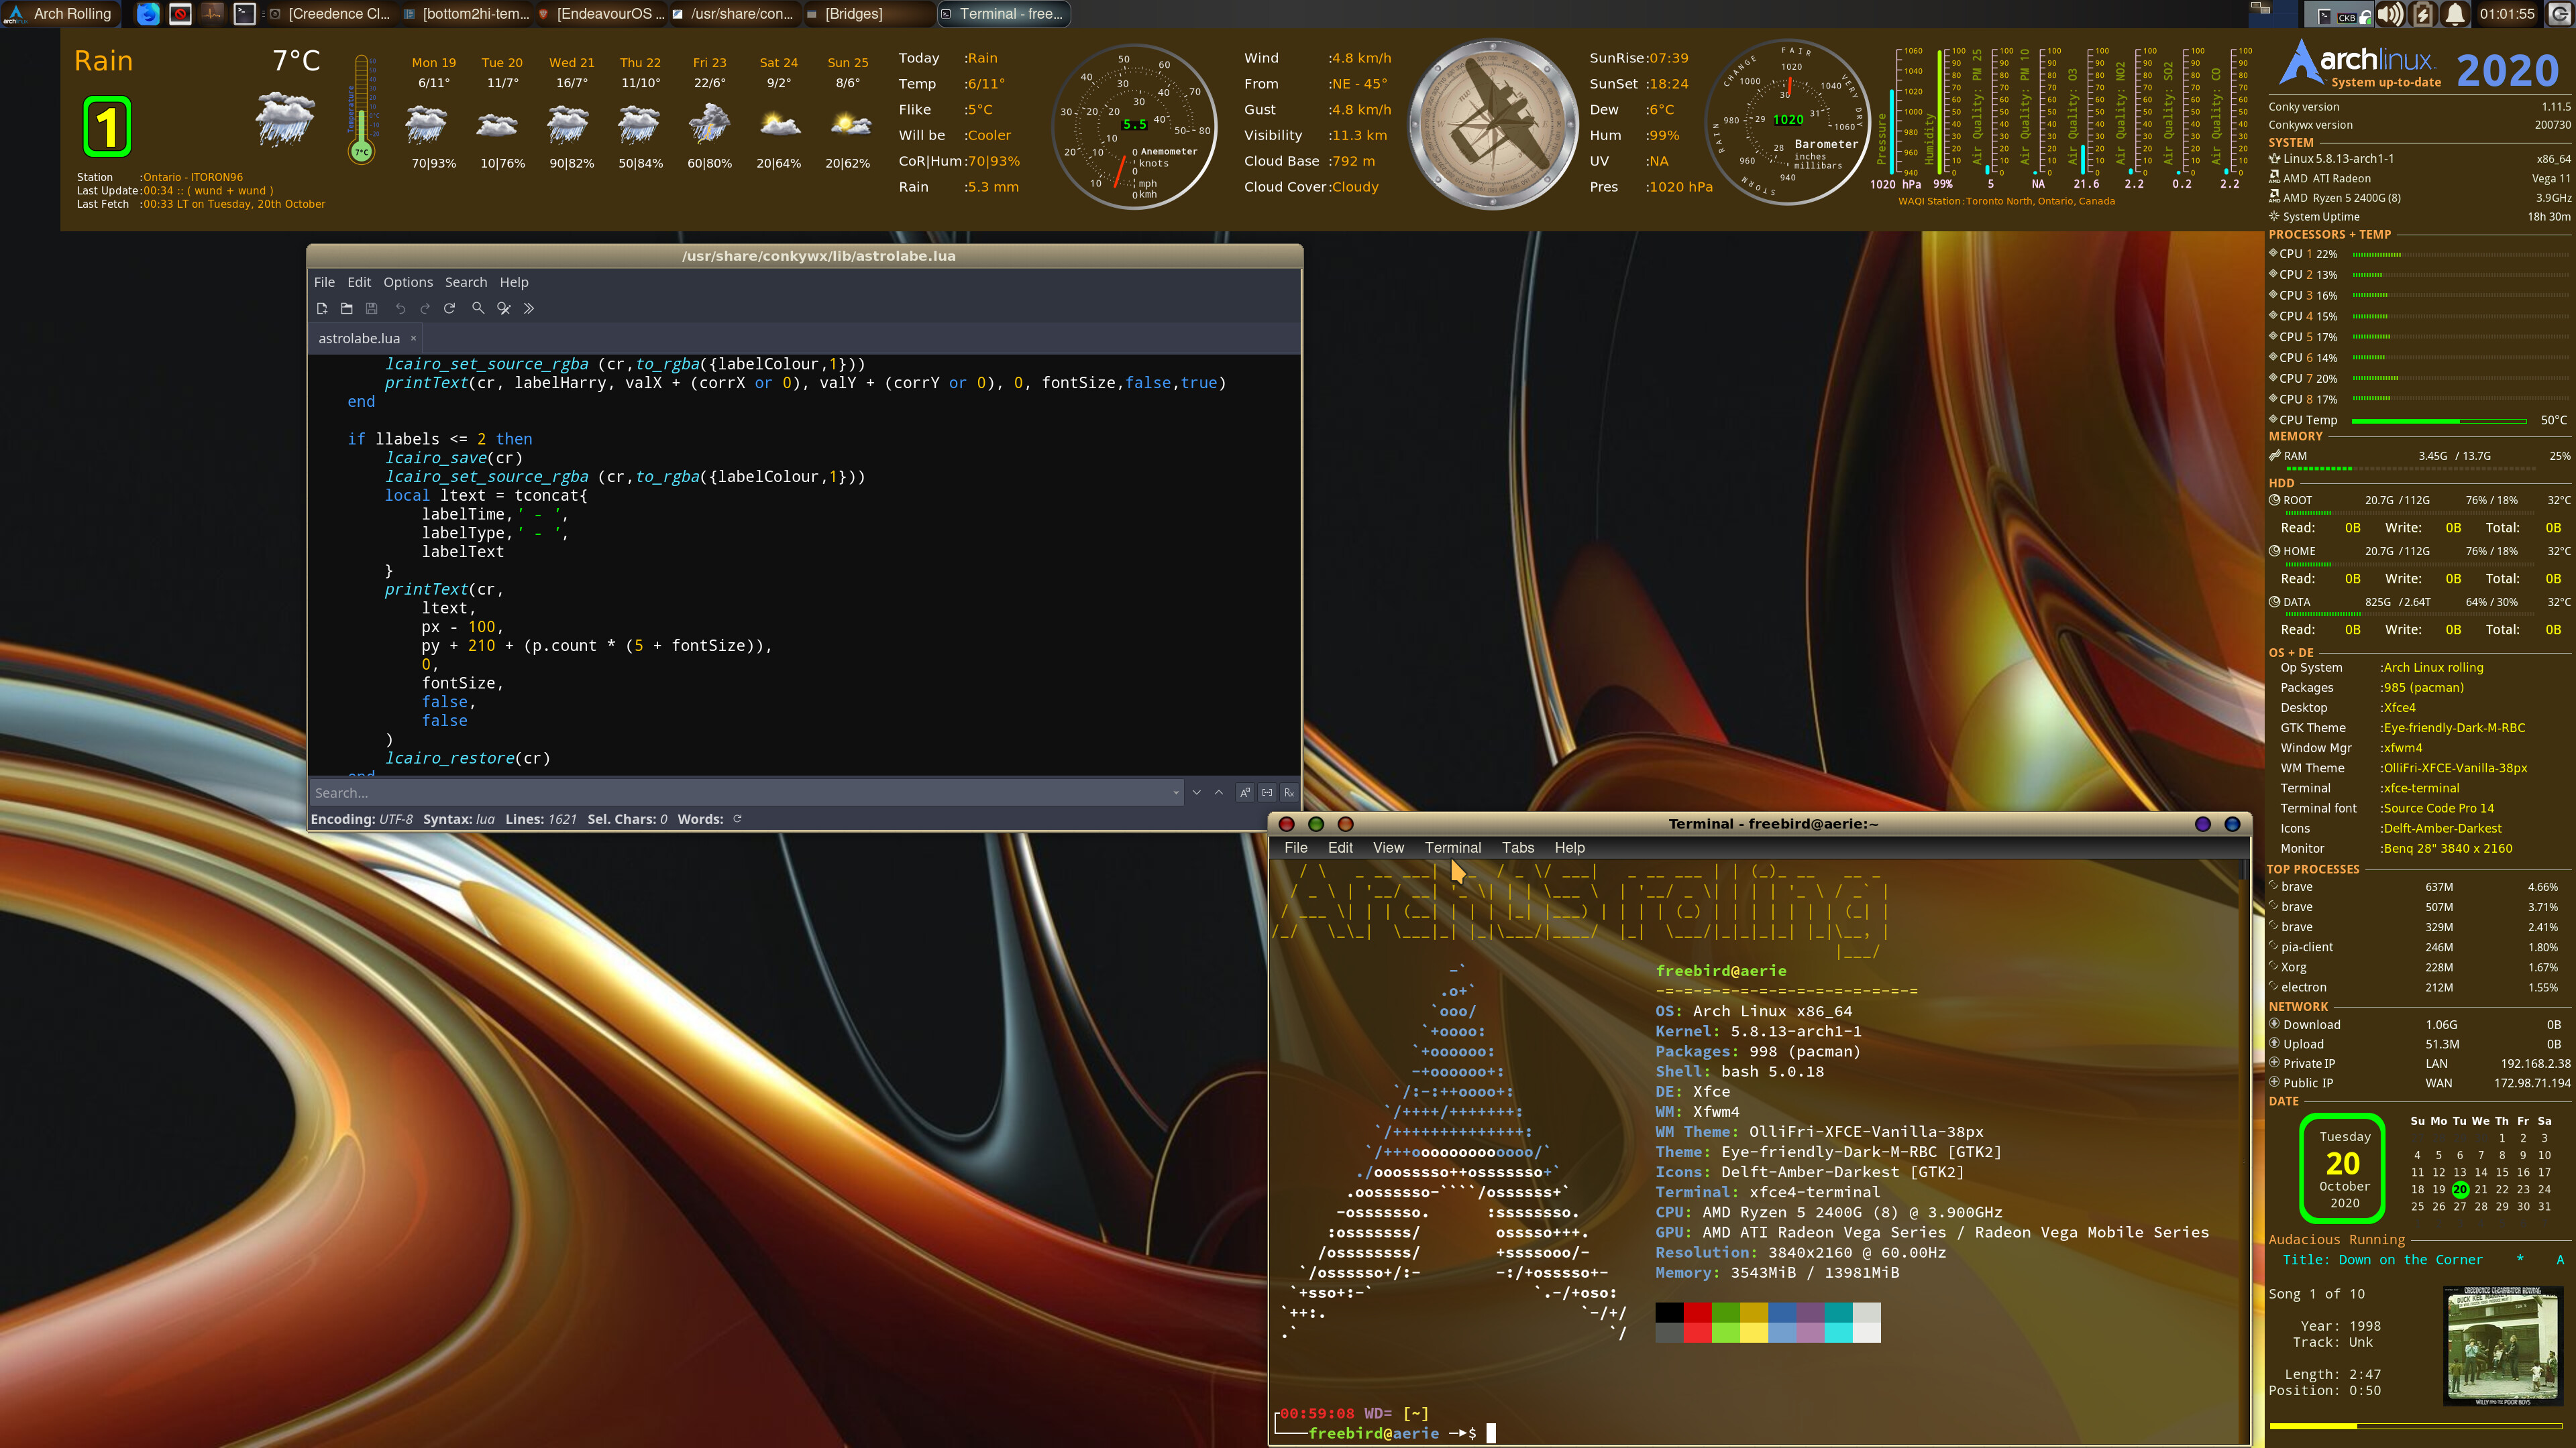Undo the last edit in editor toolbar

[400, 309]
